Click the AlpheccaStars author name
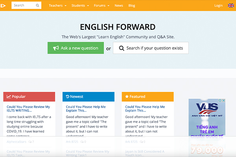The image size is (236, 157). click(x=17, y=142)
